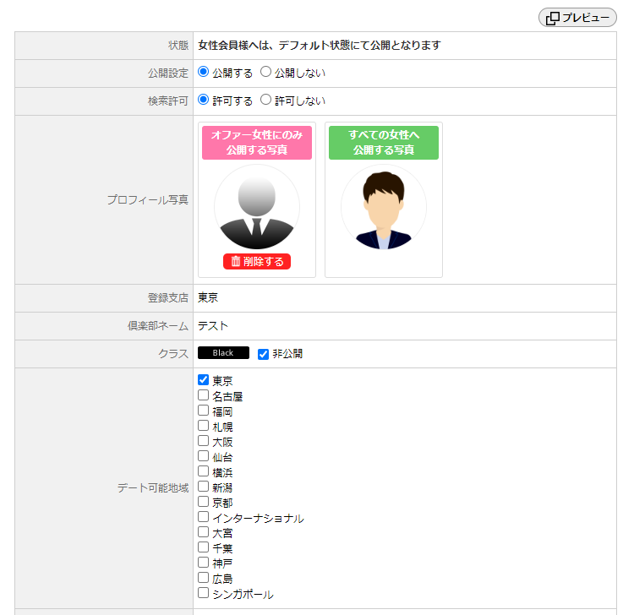Tick the 福岡 checkbox

click(203, 411)
